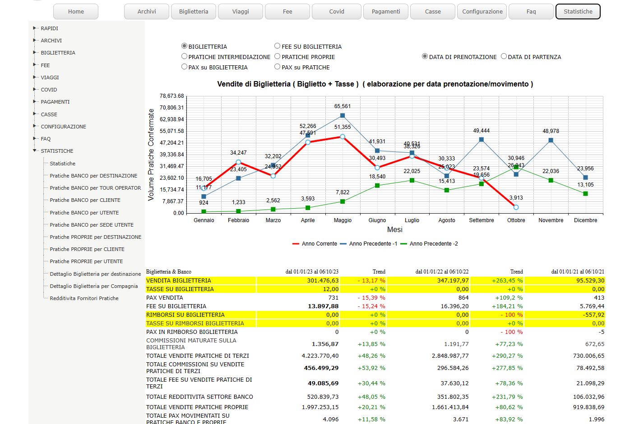Go to Pagamenti top tab

click(386, 11)
